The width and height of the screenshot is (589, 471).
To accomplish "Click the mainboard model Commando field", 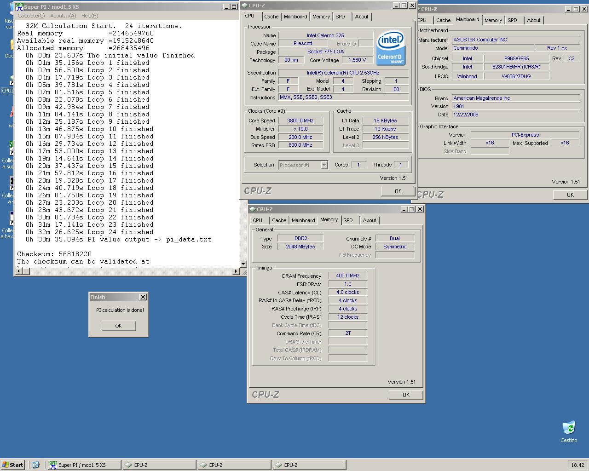I will click(x=493, y=48).
